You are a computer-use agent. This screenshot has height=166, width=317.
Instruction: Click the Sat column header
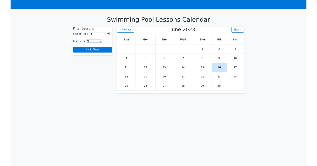coord(235,40)
